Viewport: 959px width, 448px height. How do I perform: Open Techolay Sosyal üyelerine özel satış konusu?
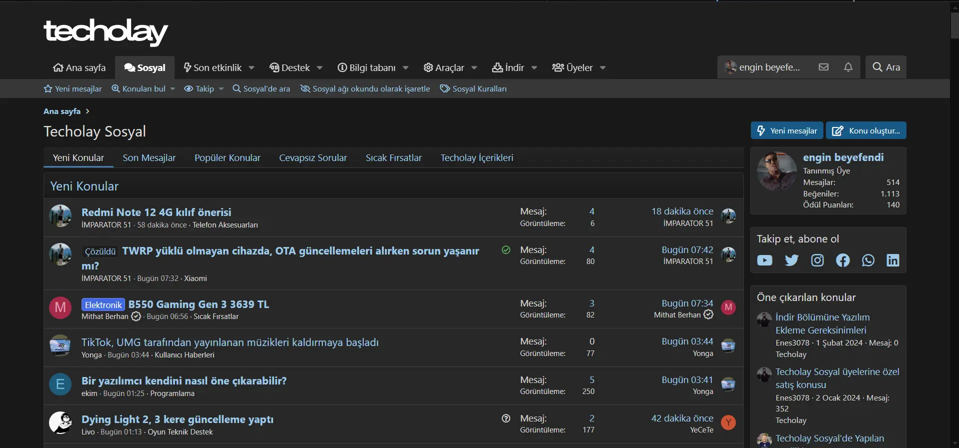tap(837, 378)
